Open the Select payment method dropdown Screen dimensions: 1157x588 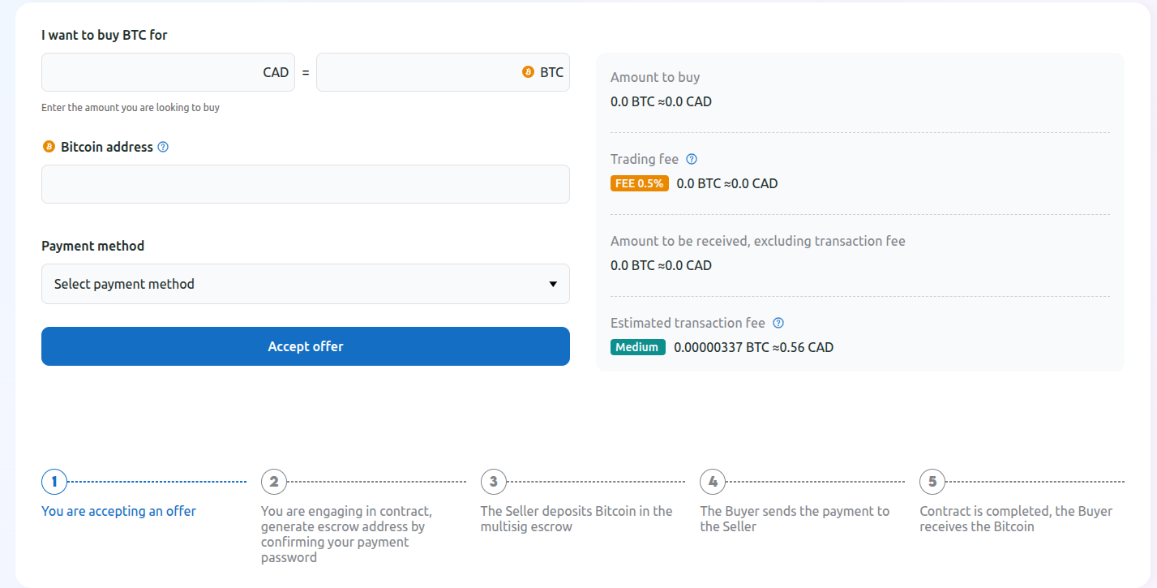[x=305, y=284]
